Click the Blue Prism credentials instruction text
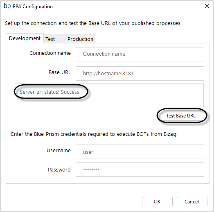 [94, 134]
